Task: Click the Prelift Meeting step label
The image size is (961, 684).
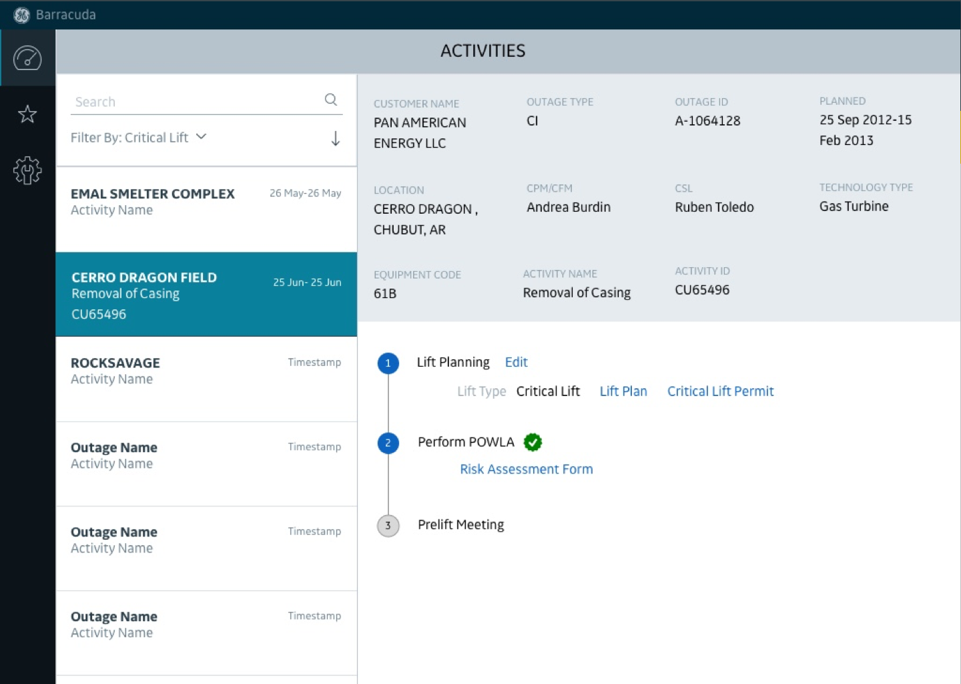Action: (460, 525)
